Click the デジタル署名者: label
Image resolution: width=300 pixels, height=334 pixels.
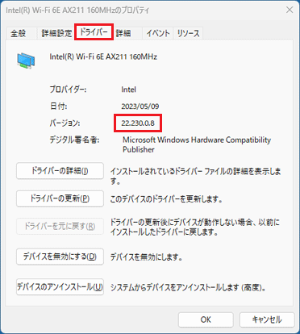[x=74, y=140]
